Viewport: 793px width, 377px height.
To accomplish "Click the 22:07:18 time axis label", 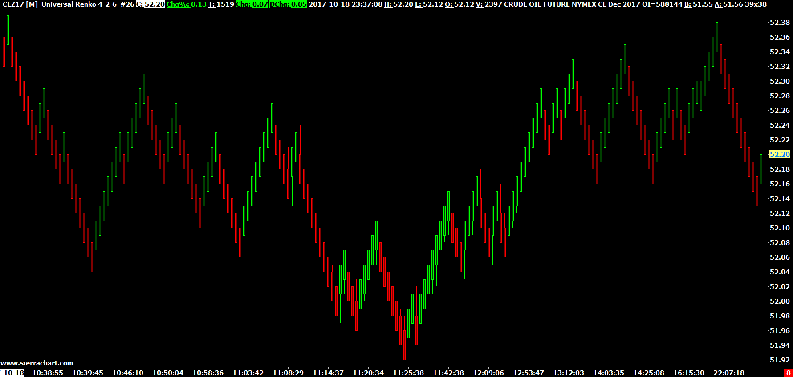I will coord(729,373).
